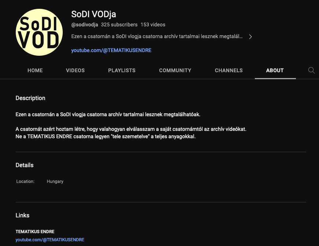Select the ABOUT tab
319x246 pixels.
point(275,70)
